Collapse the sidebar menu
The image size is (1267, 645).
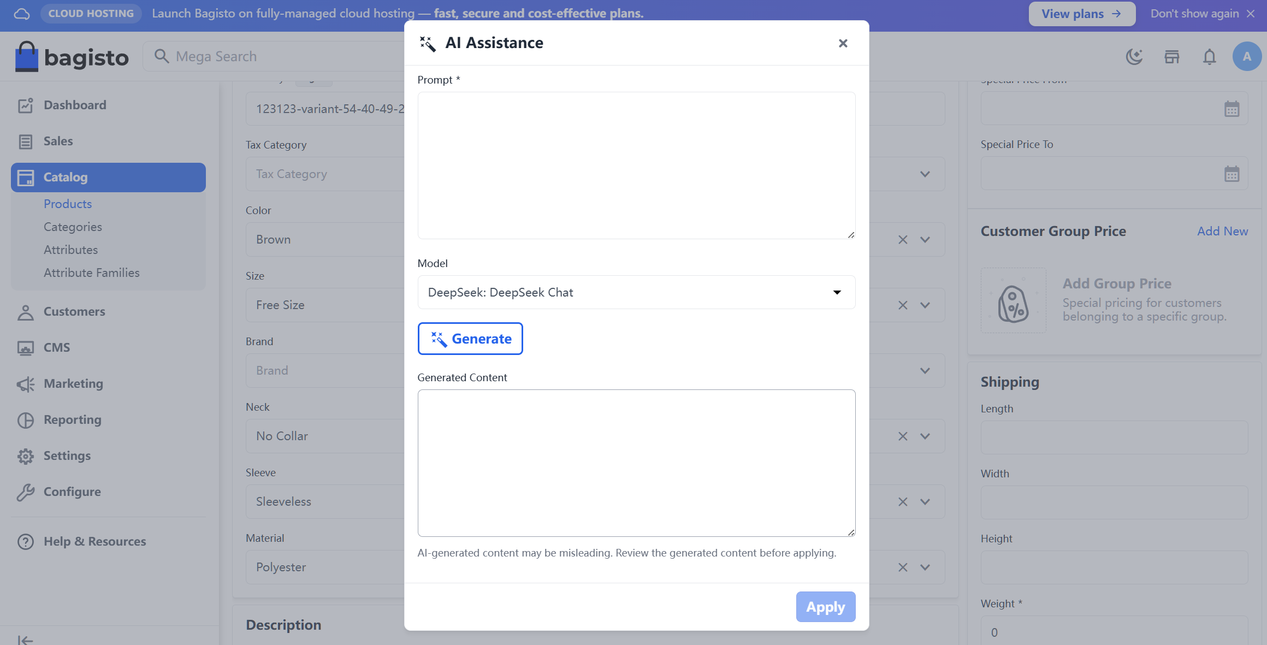pos(25,640)
